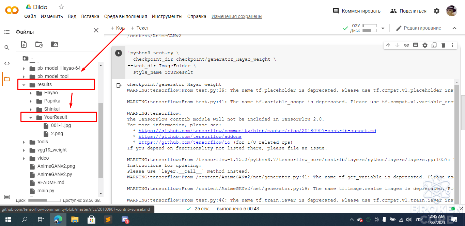Move the cell up
The height and width of the screenshot is (226, 465).
tap(388, 45)
